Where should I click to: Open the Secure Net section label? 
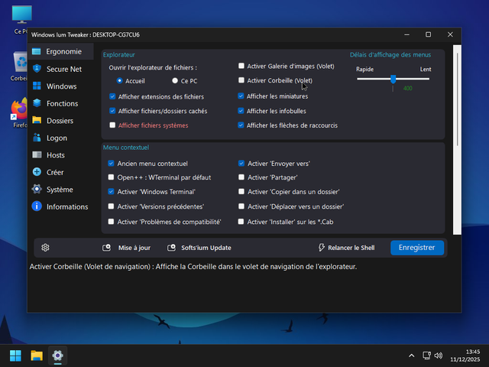(x=64, y=69)
